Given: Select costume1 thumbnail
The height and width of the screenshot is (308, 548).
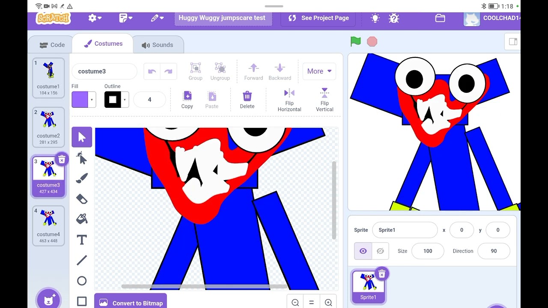Looking at the screenshot, I should (x=48, y=78).
